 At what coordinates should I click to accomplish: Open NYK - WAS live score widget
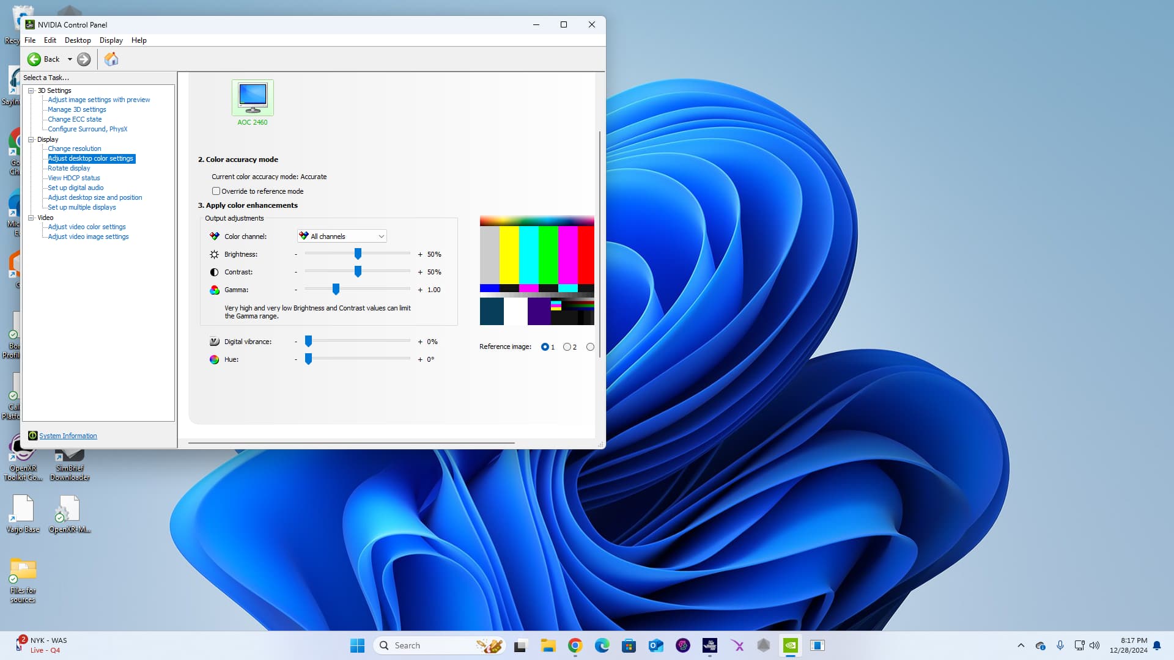click(42, 645)
